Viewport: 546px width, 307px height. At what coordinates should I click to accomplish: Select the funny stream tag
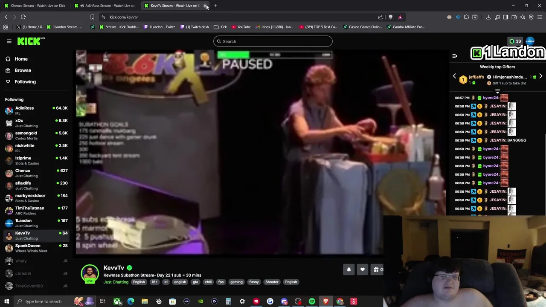tap(254, 282)
